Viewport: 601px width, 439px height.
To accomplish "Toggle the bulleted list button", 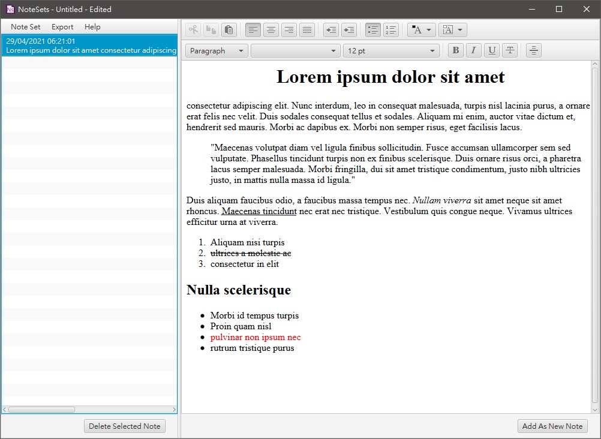I will tap(373, 30).
